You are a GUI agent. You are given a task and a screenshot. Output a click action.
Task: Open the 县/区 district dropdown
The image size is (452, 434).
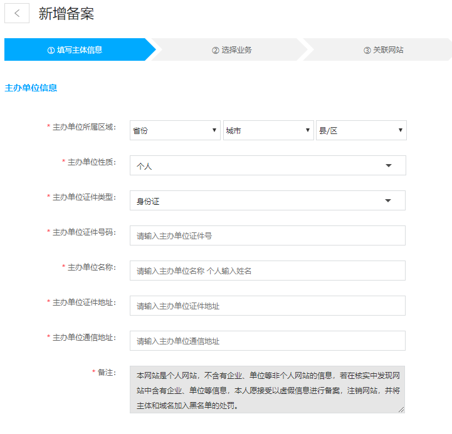point(361,130)
